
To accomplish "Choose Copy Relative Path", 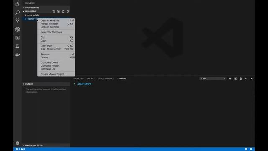I will pos(56,49).
